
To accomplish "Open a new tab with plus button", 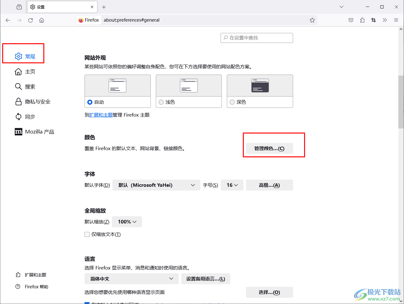I will pos(104,7).
